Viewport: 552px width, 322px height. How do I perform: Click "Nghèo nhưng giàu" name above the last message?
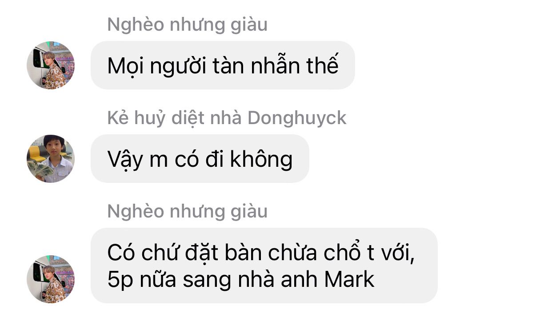pyautogui.click(x=187, y=212)
